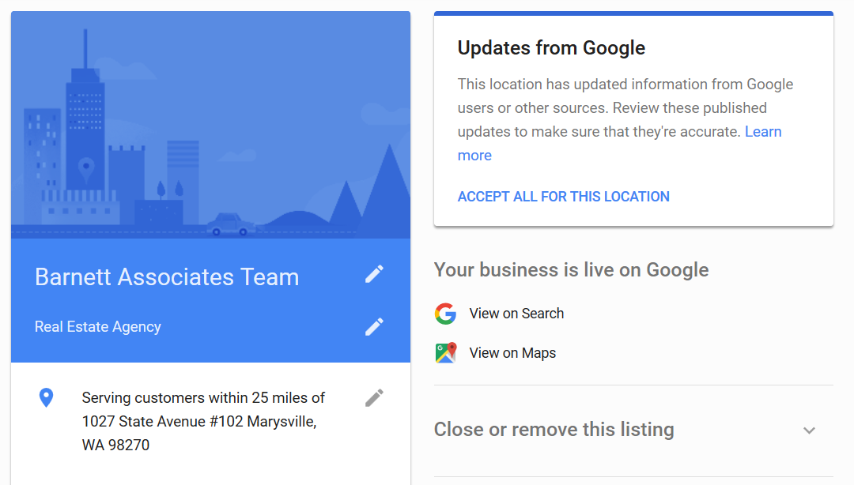Edit the service area address
This screenshot has width=854, height=485.
pyautogui.click(x=374, y=398)
